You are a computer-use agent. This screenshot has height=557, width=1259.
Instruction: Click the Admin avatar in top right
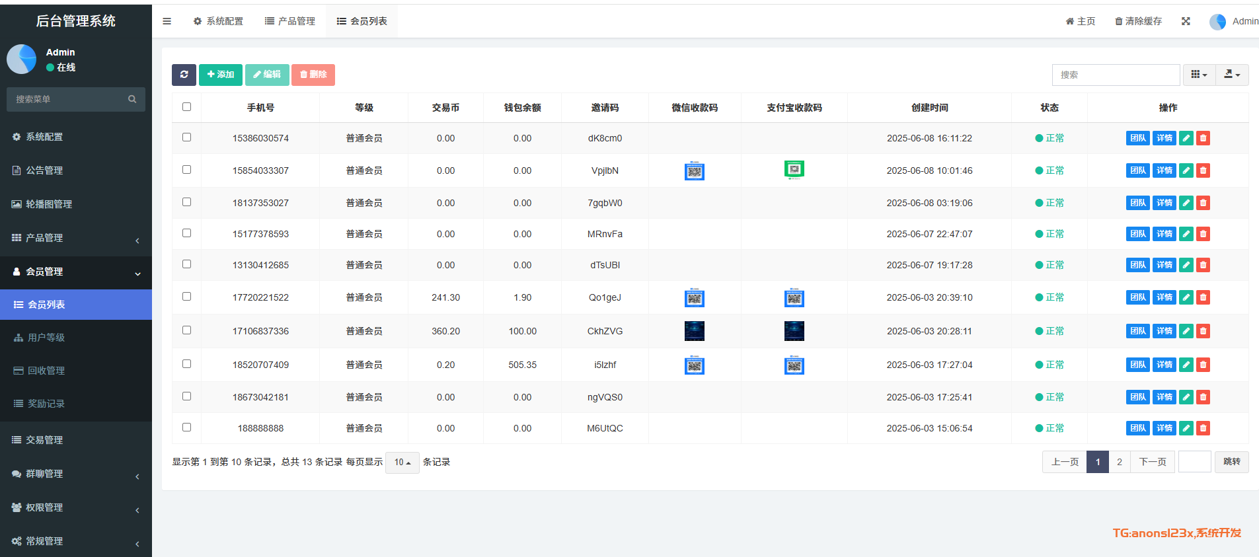(x=1217, y=22)
